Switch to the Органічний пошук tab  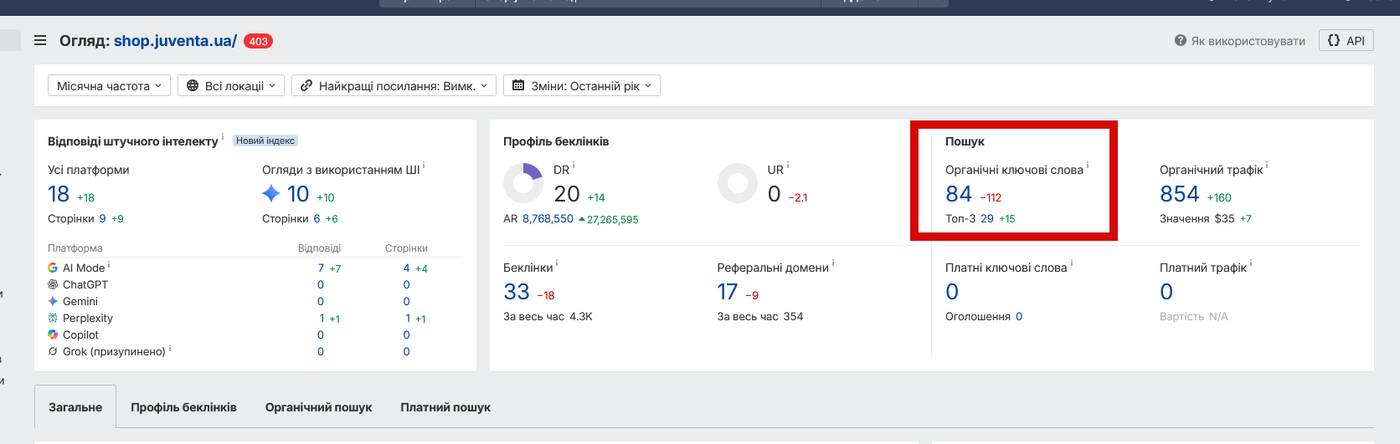[x=318, y=407]
